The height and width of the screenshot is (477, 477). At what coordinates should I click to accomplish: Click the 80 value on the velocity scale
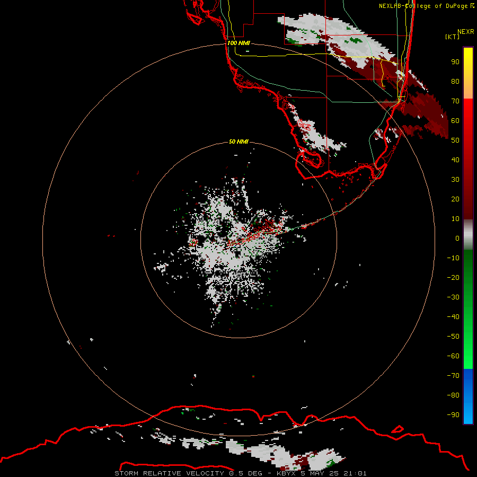coord(455,81)
